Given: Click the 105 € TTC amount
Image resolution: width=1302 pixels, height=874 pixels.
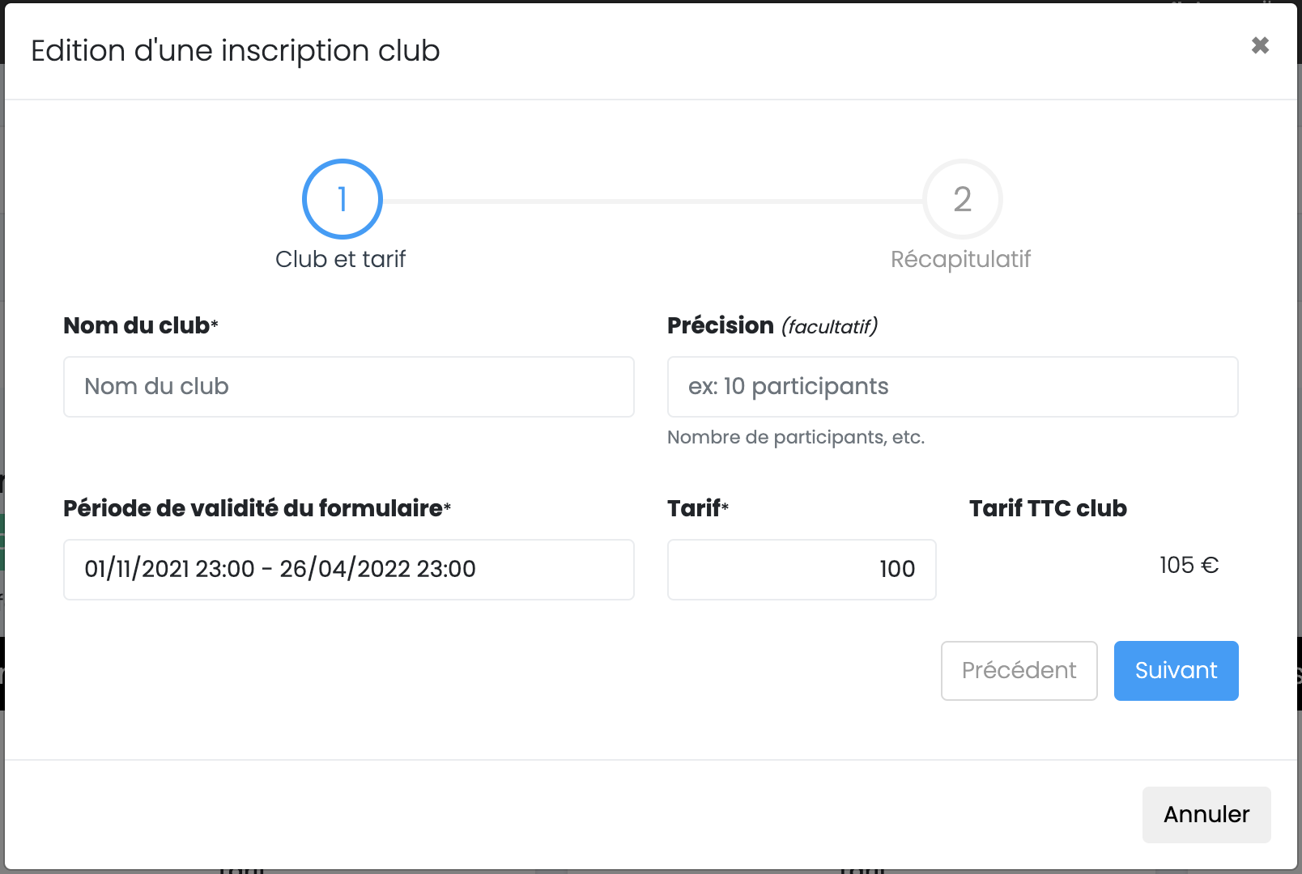Looking at the screenshot, I should point(1189,565).
